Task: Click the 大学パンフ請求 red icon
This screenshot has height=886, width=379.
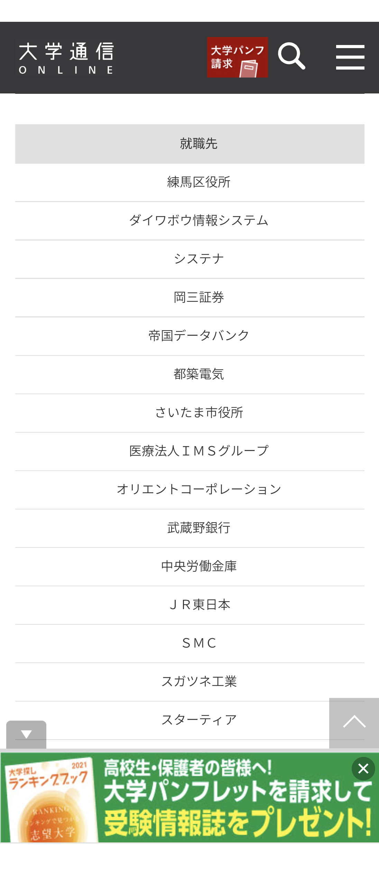Action: [x=238, y=57]
